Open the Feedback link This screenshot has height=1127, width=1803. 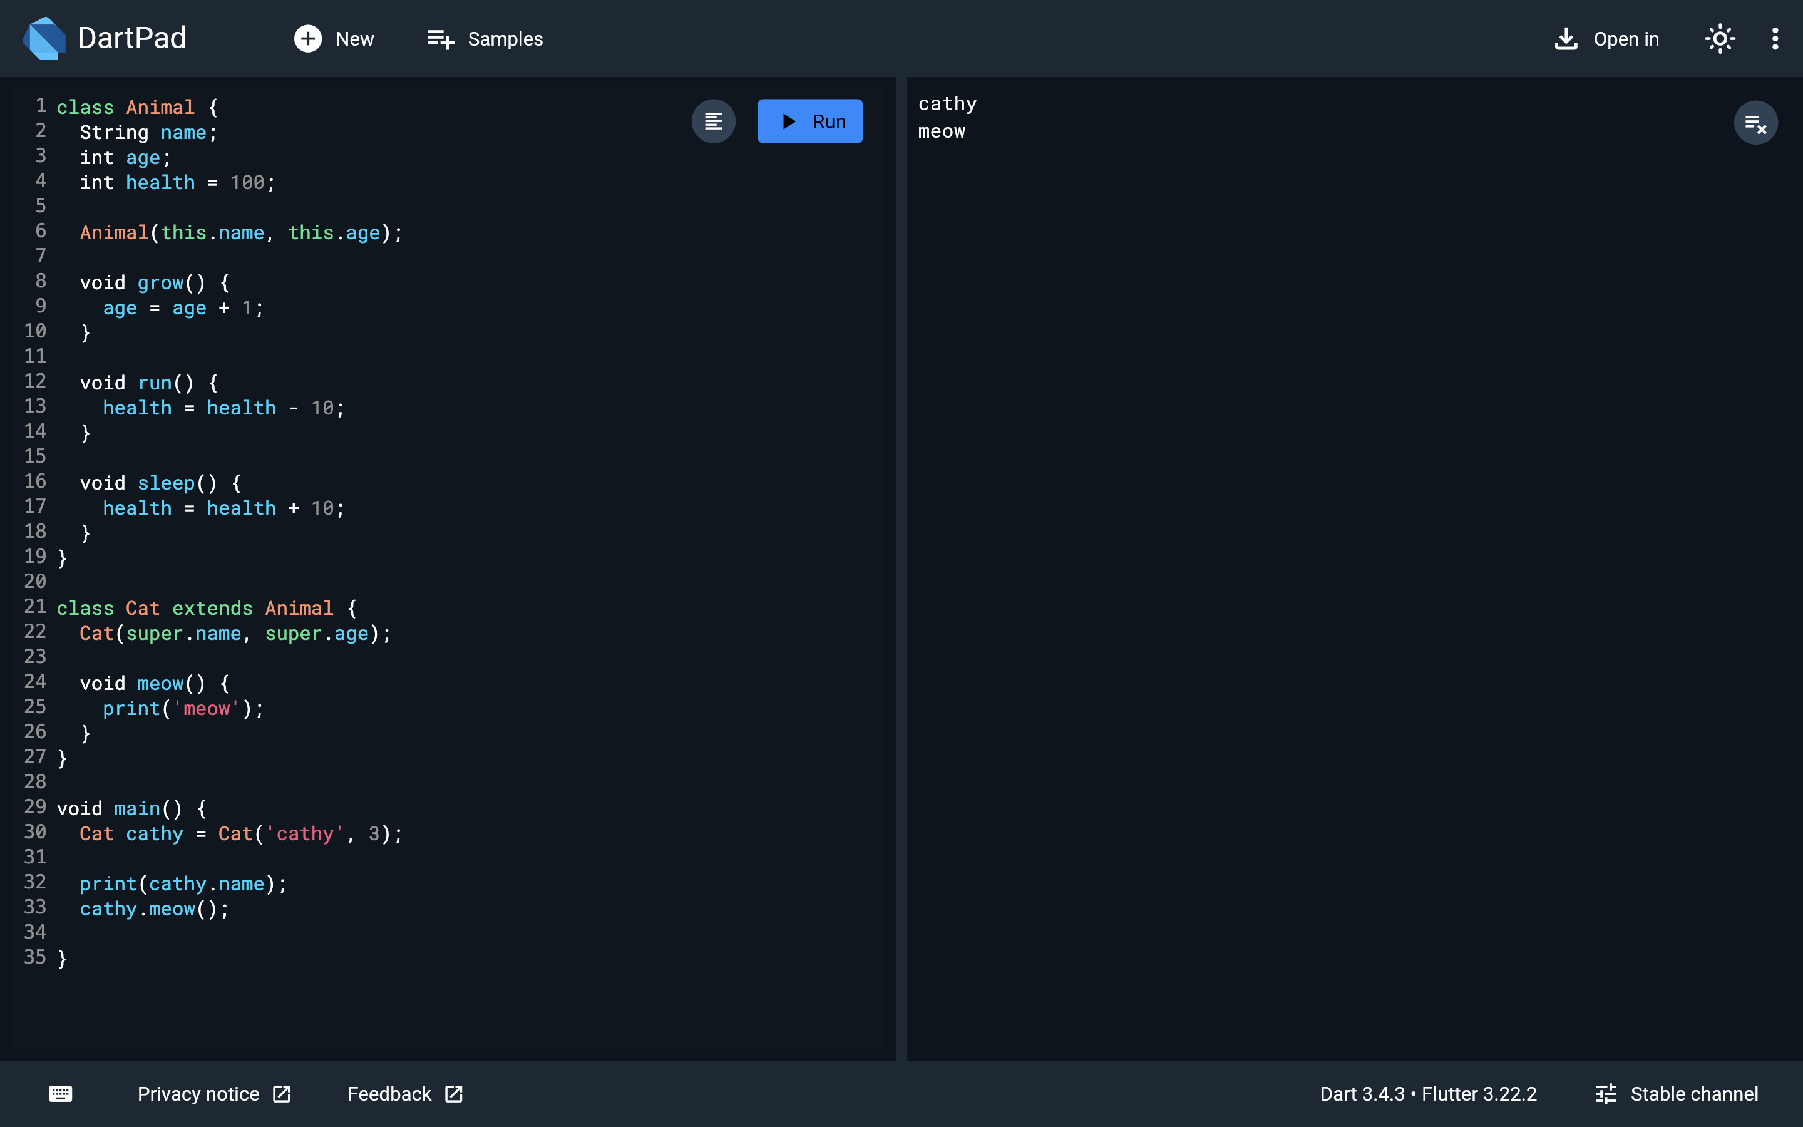405,1093
